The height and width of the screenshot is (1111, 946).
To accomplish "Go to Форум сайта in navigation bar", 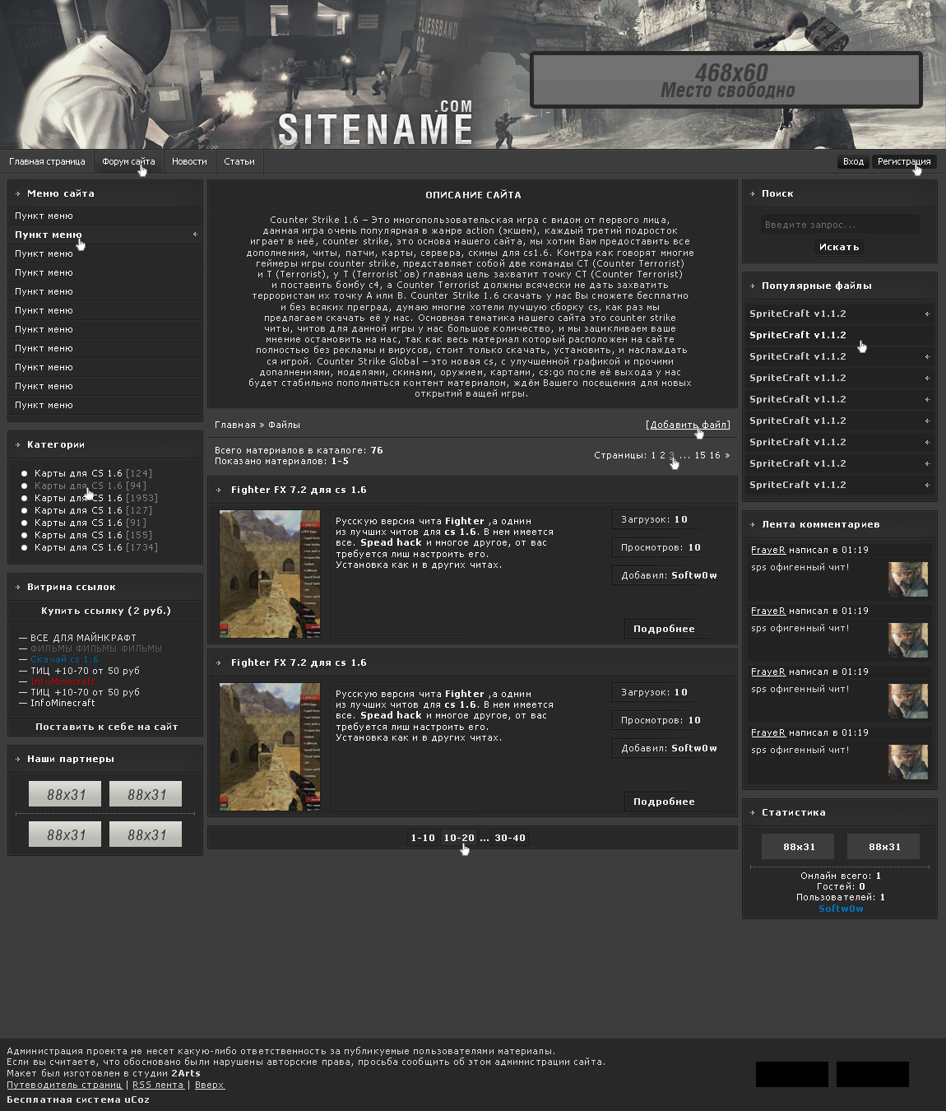I will coord(128,161).
